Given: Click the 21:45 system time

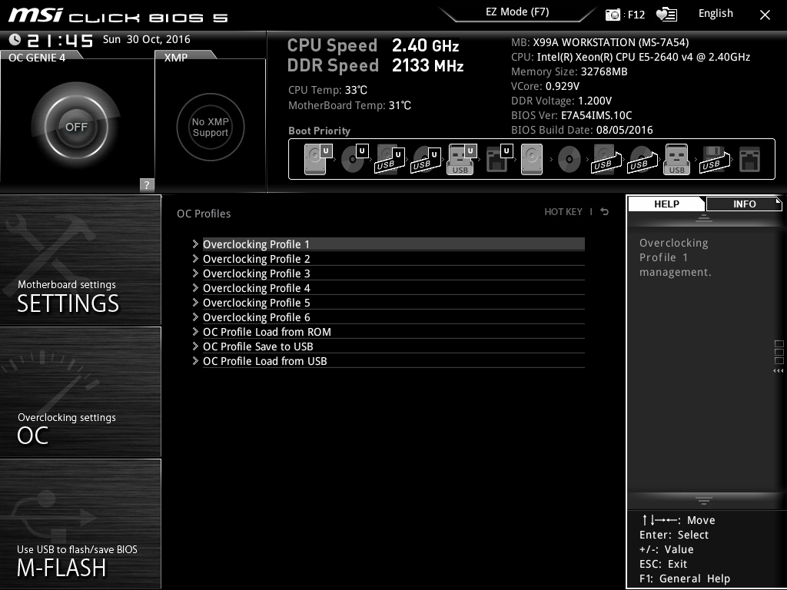Looking at the screenshot, I should 60,40.
